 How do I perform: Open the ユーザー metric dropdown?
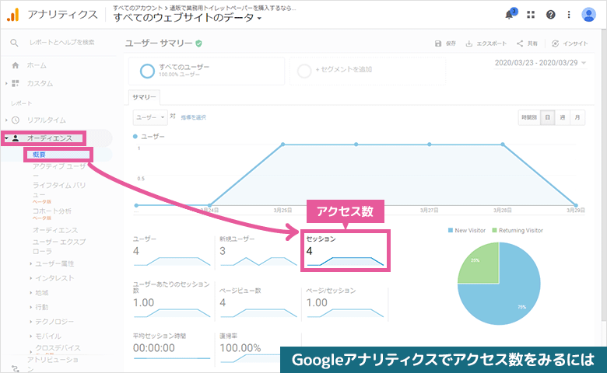(150, 117)
